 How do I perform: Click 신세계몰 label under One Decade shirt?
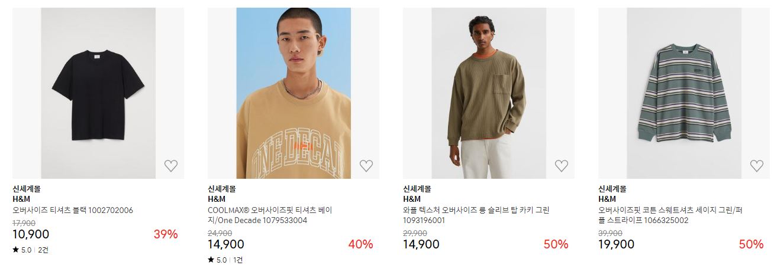[x=221, y=189]
